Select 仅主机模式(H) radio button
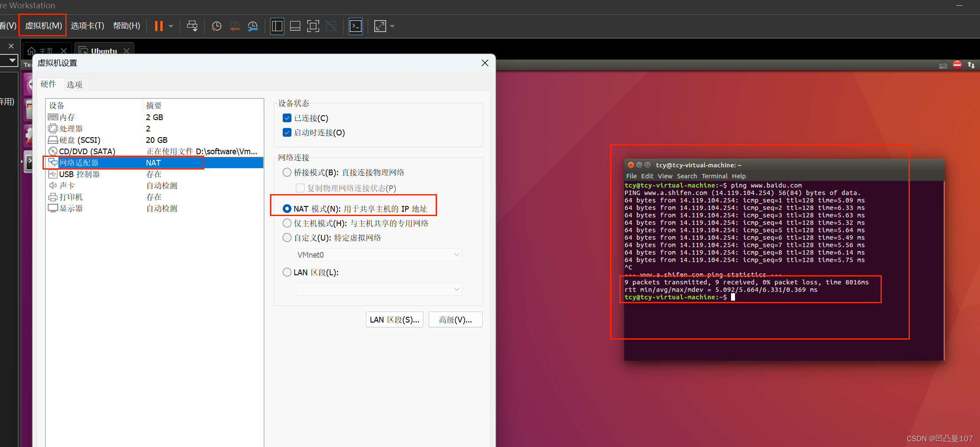This screenshot has width=980, height=447. [x=287, y=223]
